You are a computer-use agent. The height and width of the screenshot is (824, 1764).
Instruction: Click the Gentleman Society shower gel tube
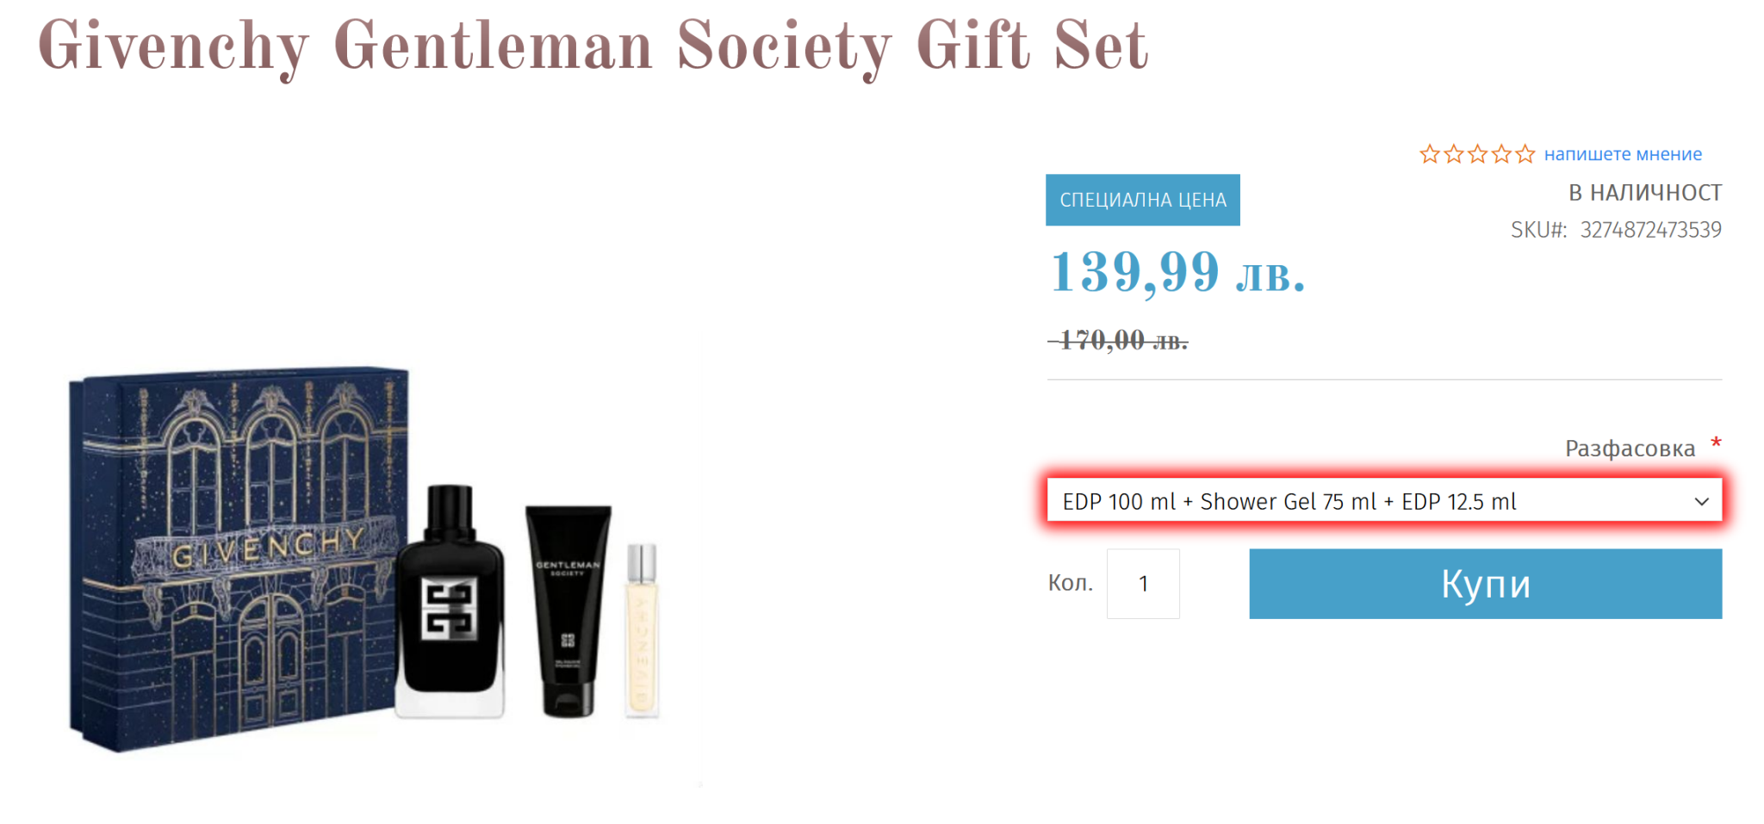pos(568,610)
